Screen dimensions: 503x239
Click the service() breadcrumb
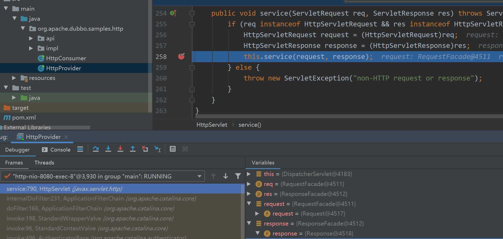pos(250,125)
